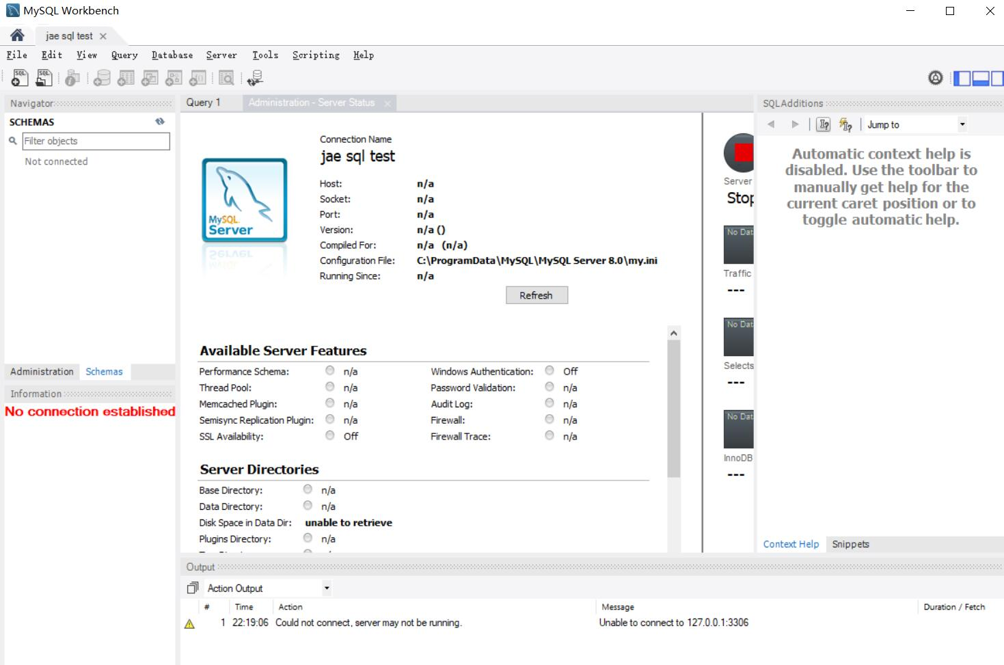This screenshot has height=665, width=1004.
Task: Click SSL Availability status indicator
Action: point(330,435)
